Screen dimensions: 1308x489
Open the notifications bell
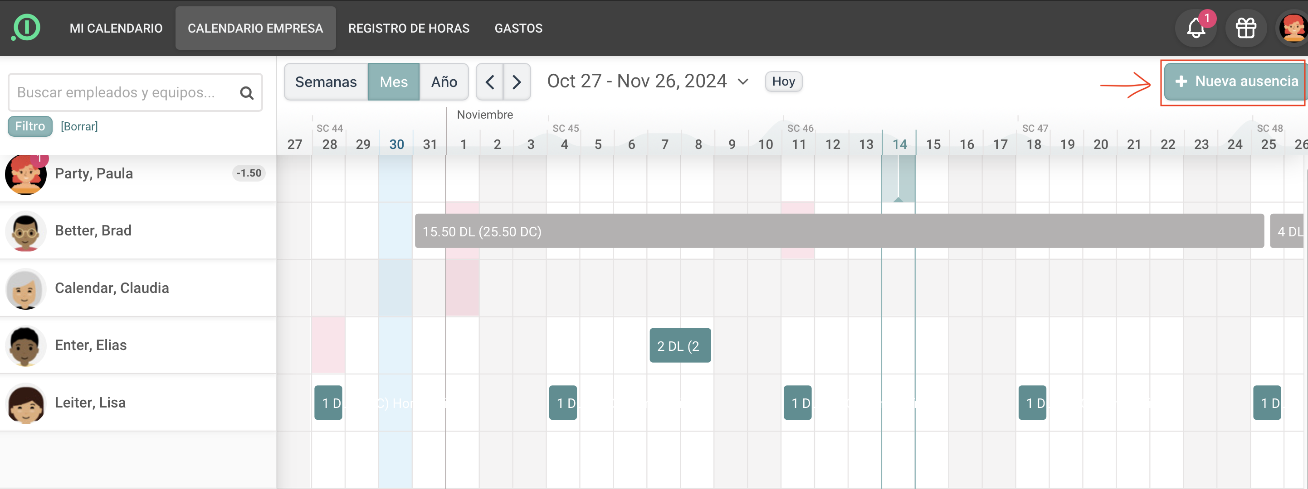click(x=1196, y=29)
